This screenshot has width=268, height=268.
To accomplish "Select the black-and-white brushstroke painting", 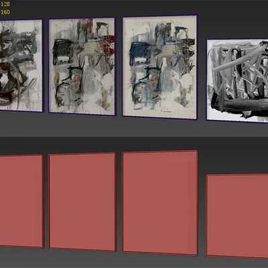I will [x=237, y=81].
